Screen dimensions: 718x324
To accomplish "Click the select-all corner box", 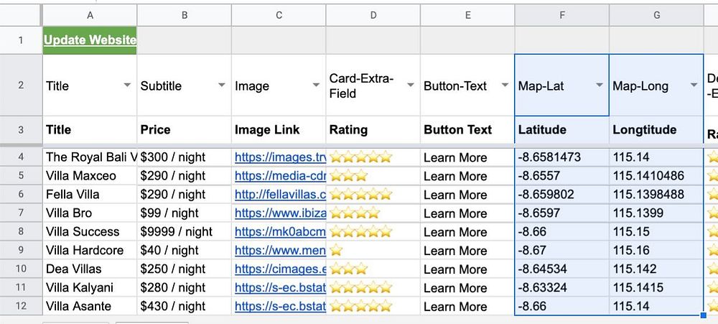I will pos(21,14).
